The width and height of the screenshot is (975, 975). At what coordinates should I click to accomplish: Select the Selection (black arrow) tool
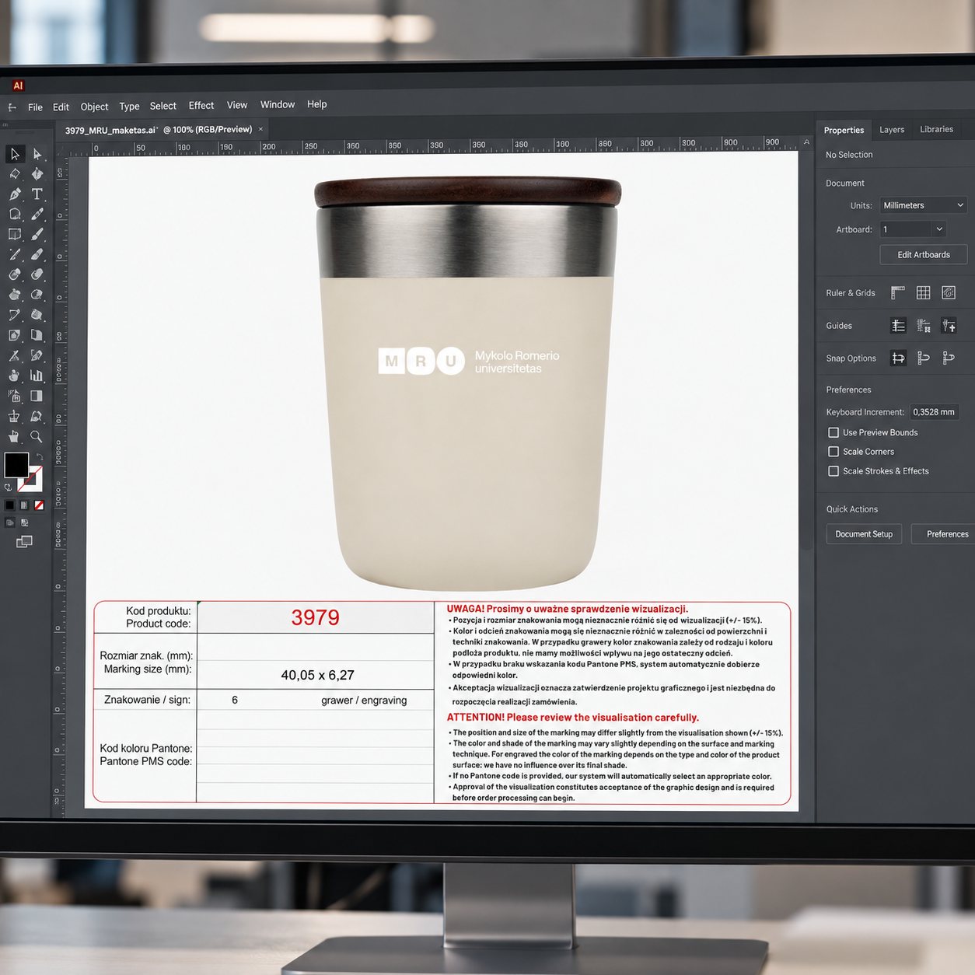(15, 154)
